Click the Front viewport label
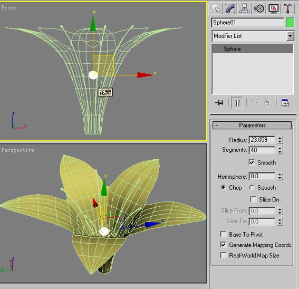The height and width of the screenshot is (289, 299). coord(9,7)
